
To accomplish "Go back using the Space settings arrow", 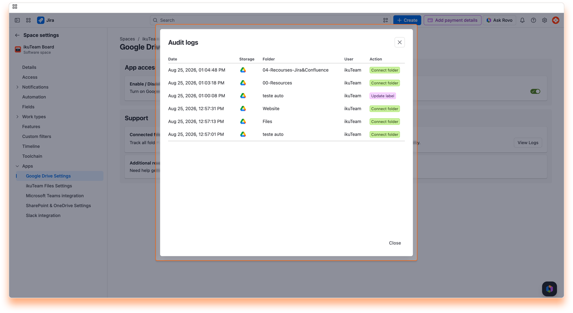I will coord(17,35).
